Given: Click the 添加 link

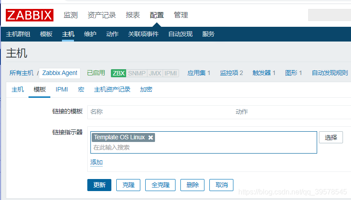Looking at the screenshot, I should 97,162.
